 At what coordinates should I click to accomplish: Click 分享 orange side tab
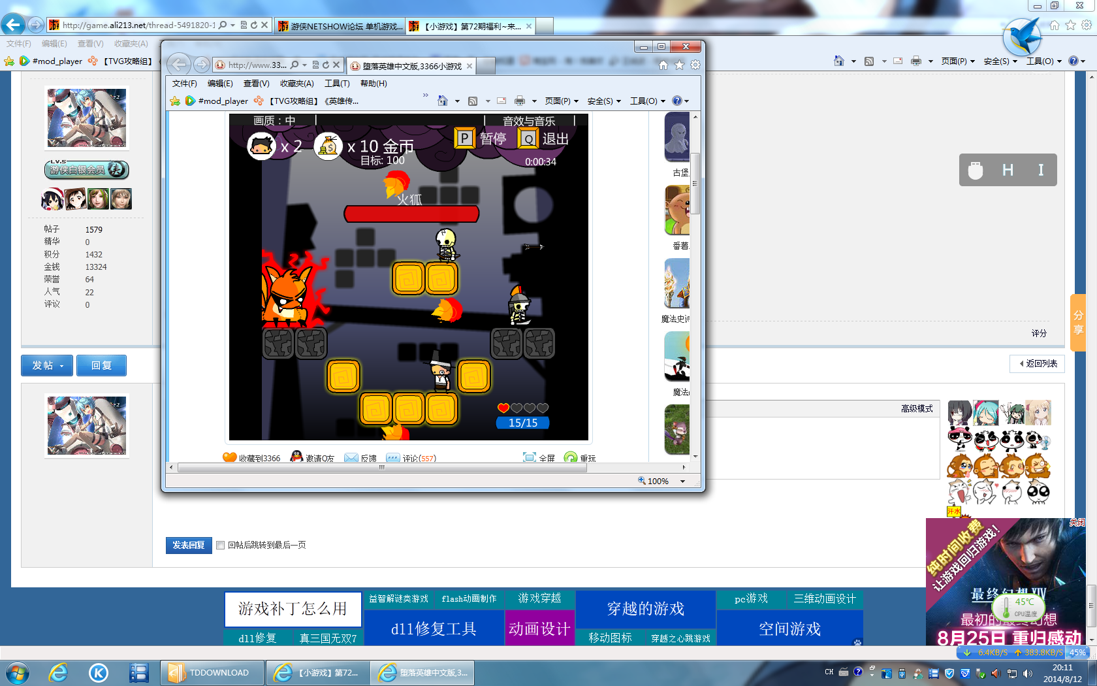point(1078,323)
